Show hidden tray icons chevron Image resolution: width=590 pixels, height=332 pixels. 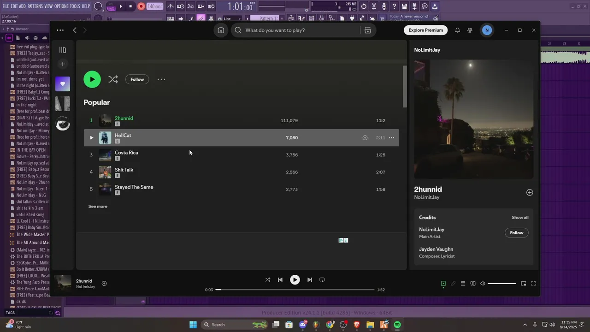coord(525,325)
